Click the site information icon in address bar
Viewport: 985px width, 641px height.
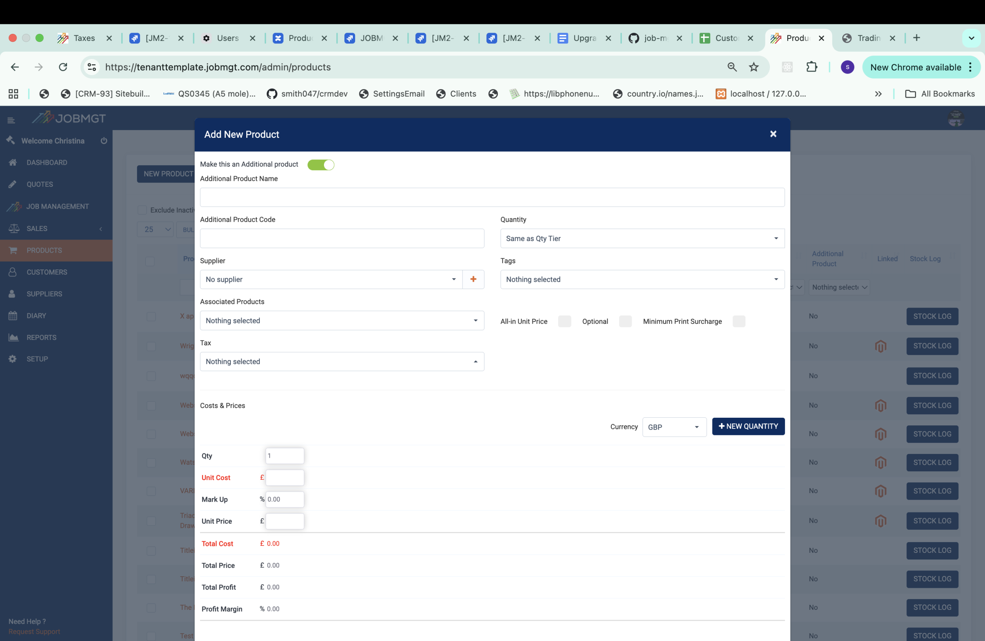[x=92, y=67]
